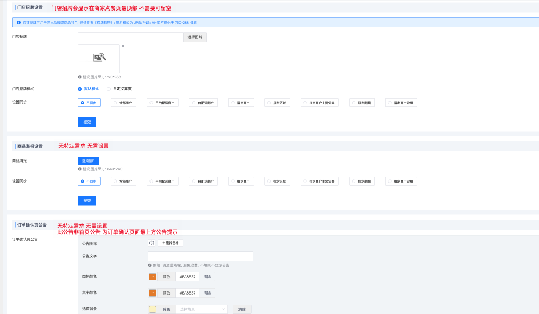This screenshot has width=539, height=314.
Task: Open the 选择背景 dropdown
Action: [202, 309]
